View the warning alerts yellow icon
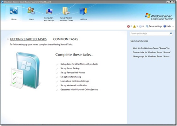177x126 pixels. 135,26
